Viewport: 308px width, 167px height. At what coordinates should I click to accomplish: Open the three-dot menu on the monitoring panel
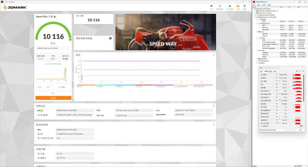coord(214,55)
